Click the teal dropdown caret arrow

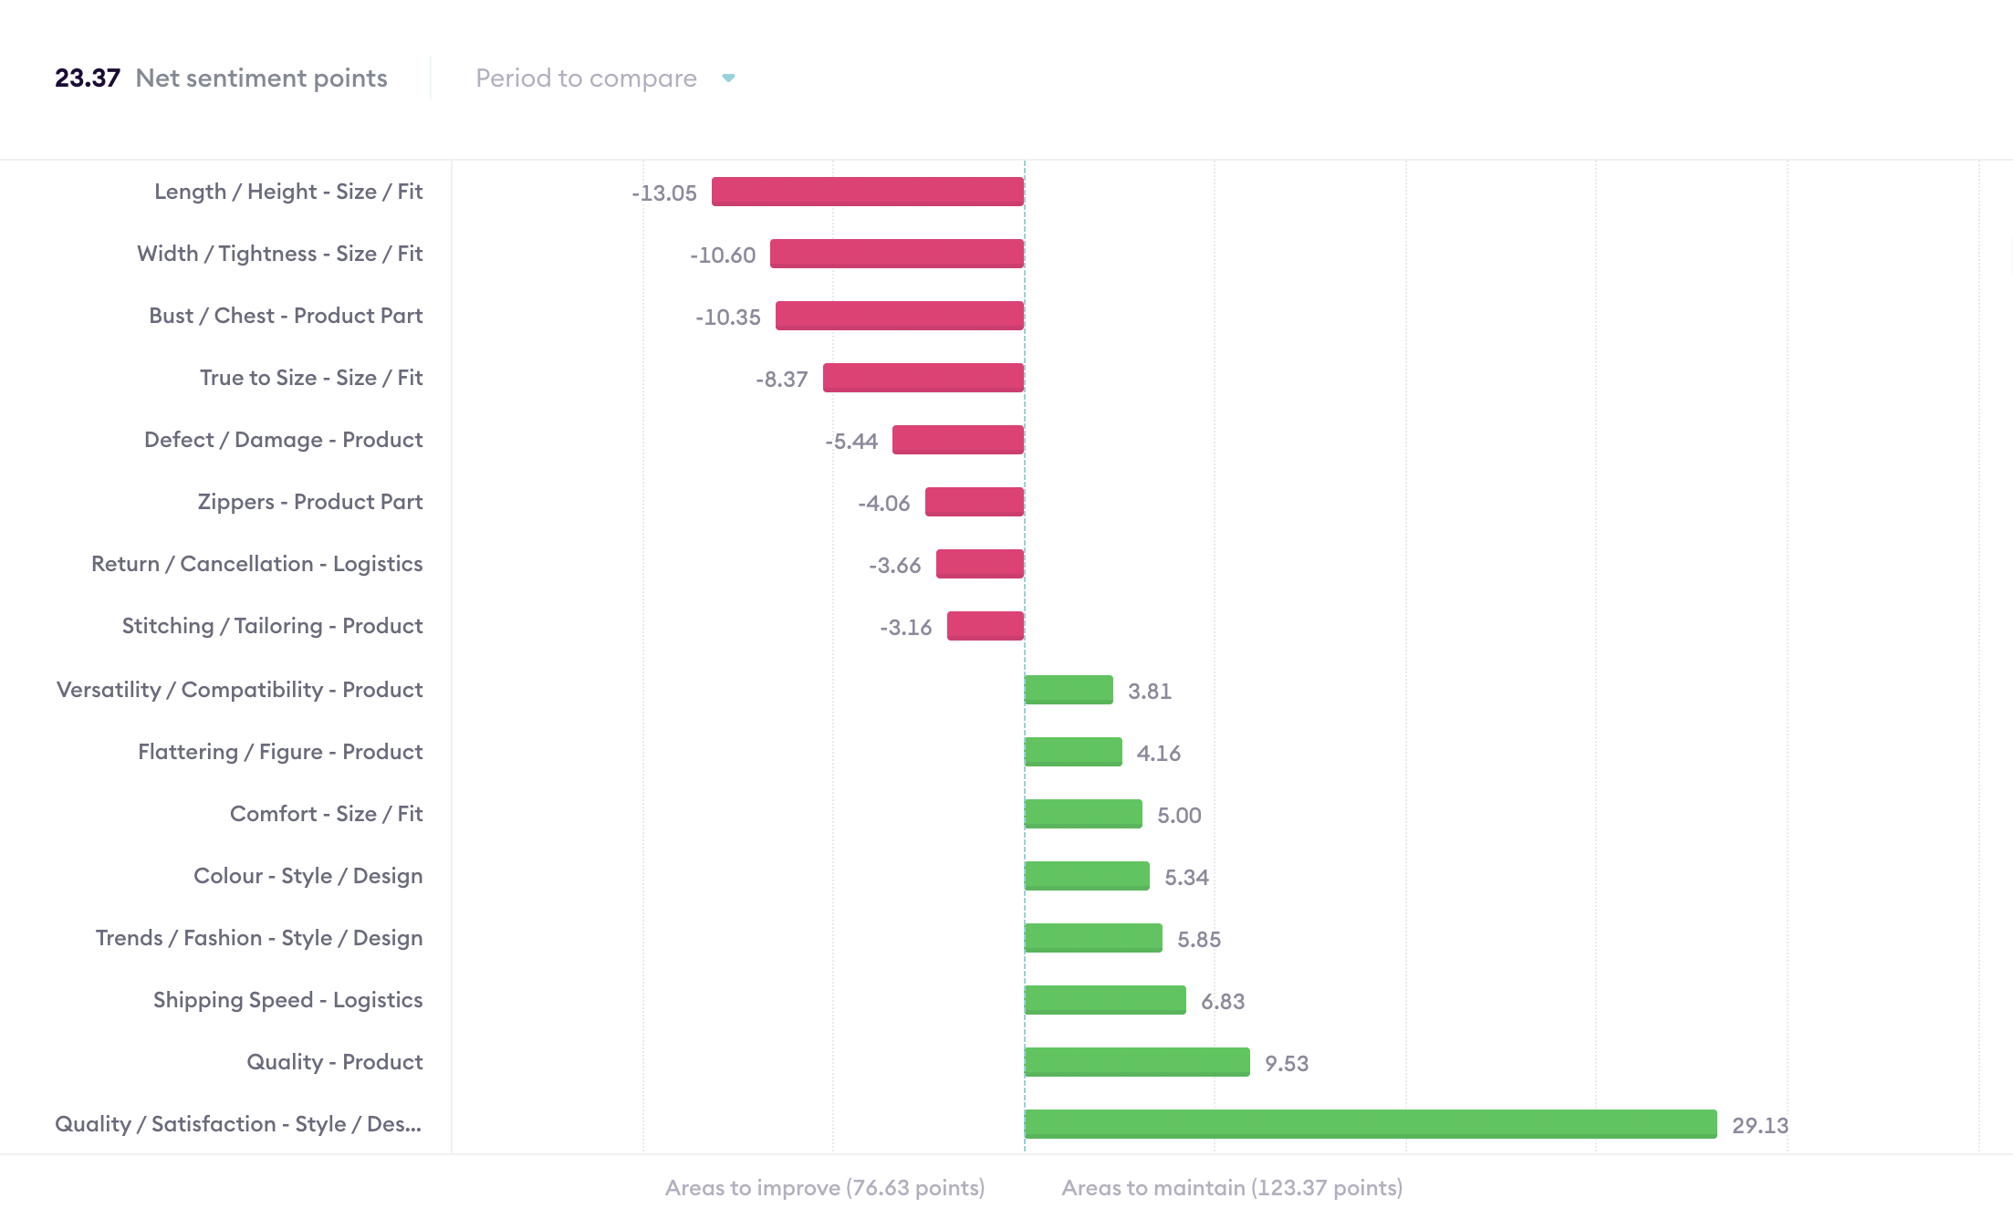[x=728, y=78]
